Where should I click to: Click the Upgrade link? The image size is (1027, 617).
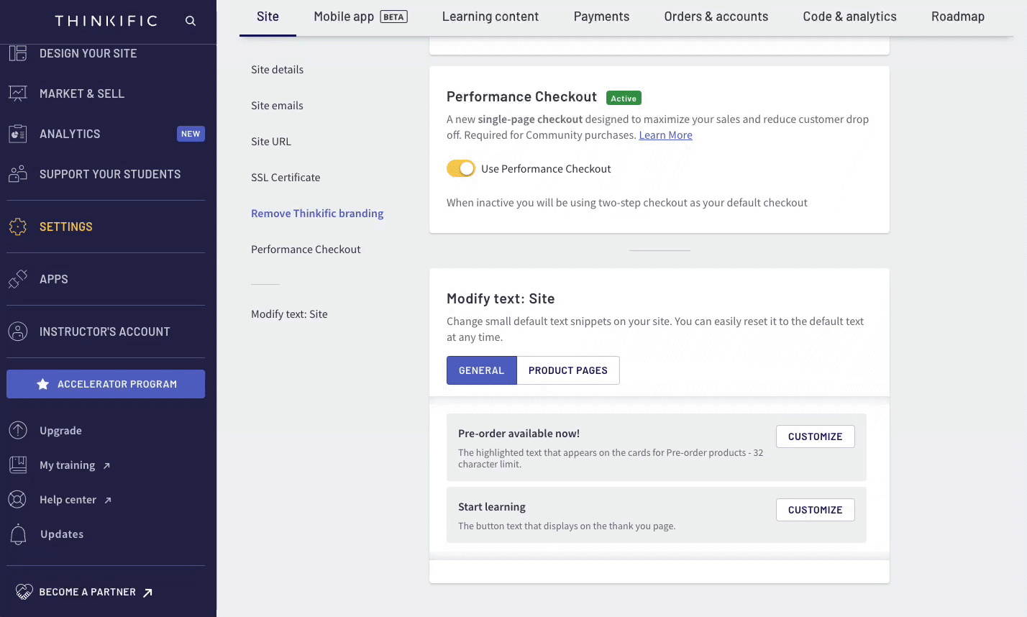(x=60, y=431)
